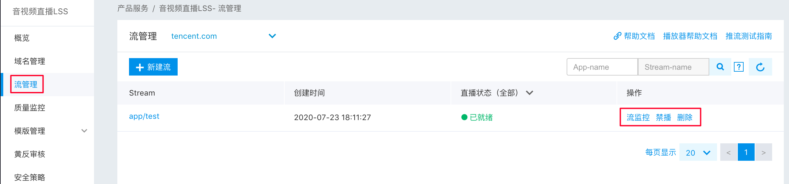Select page 1 in pagination
Image resolution: width=789 pixels, height=184 pixels.
pyautogui.click(x=746, y=152)
